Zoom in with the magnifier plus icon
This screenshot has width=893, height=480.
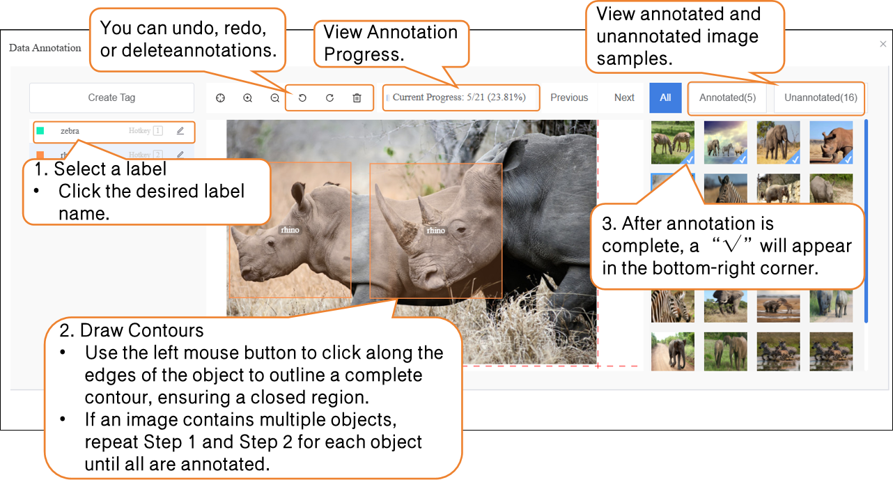pyautogui.click(x=247, y=98)
